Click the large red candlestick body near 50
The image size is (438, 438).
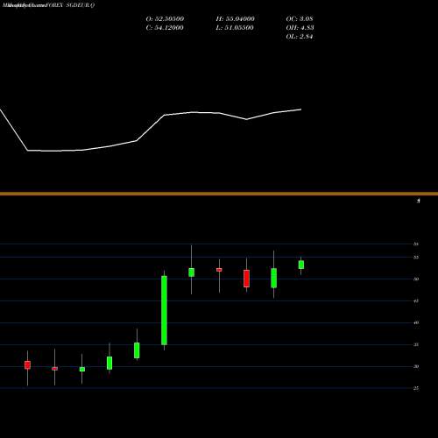click(x=246, y=279)
